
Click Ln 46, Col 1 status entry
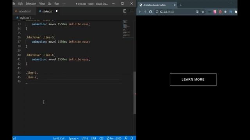click(59, 138)
